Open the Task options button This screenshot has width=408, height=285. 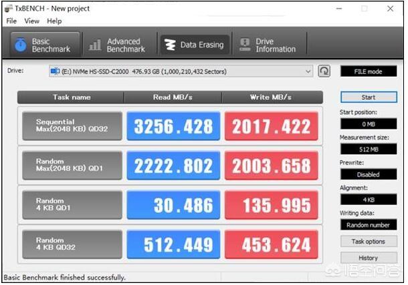(369, 242)
